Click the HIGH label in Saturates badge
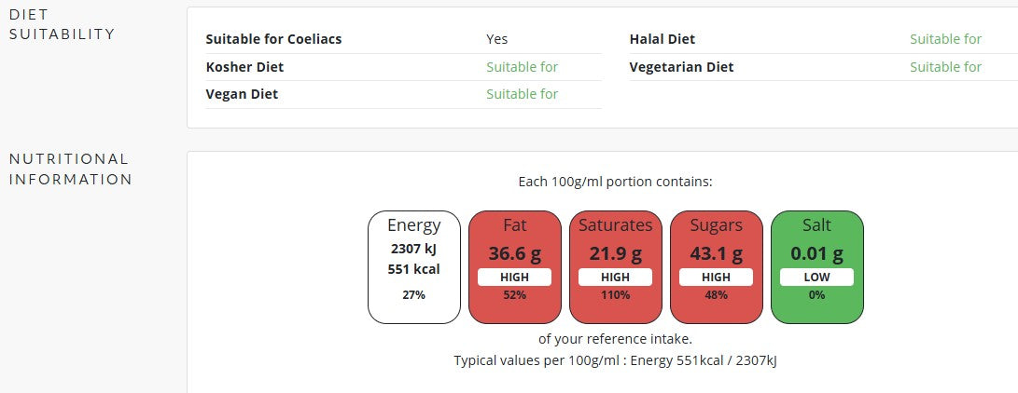Screen dimensions: 1018x393 616,278
